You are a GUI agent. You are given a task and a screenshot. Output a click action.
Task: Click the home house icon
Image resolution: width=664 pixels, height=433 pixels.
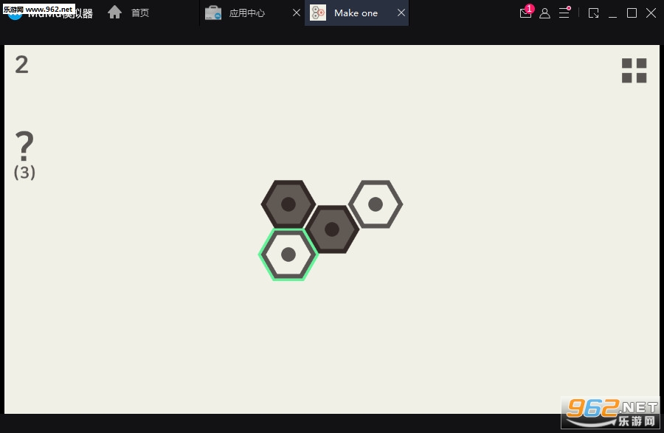[x=115, y=13]
